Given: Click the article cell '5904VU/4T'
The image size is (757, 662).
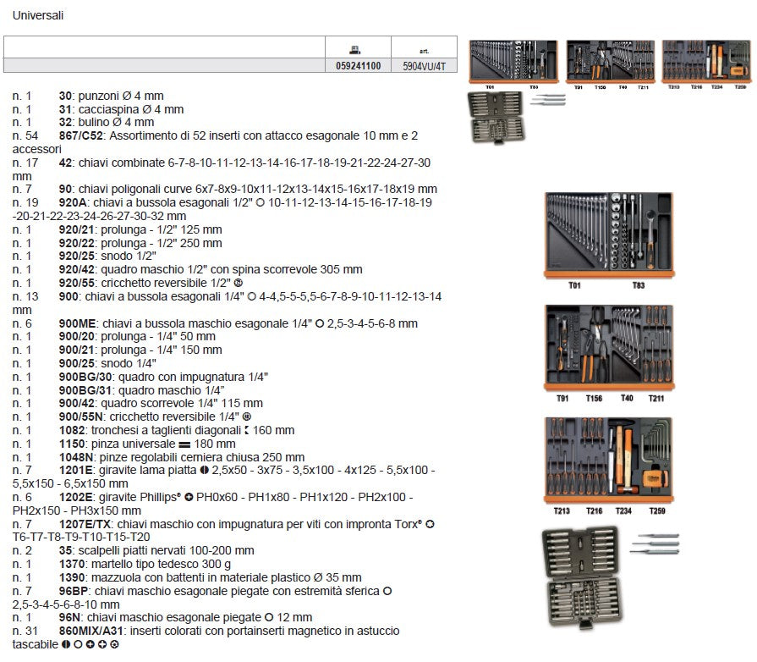Looking at the screenshot, I should (x=425, y=66).
